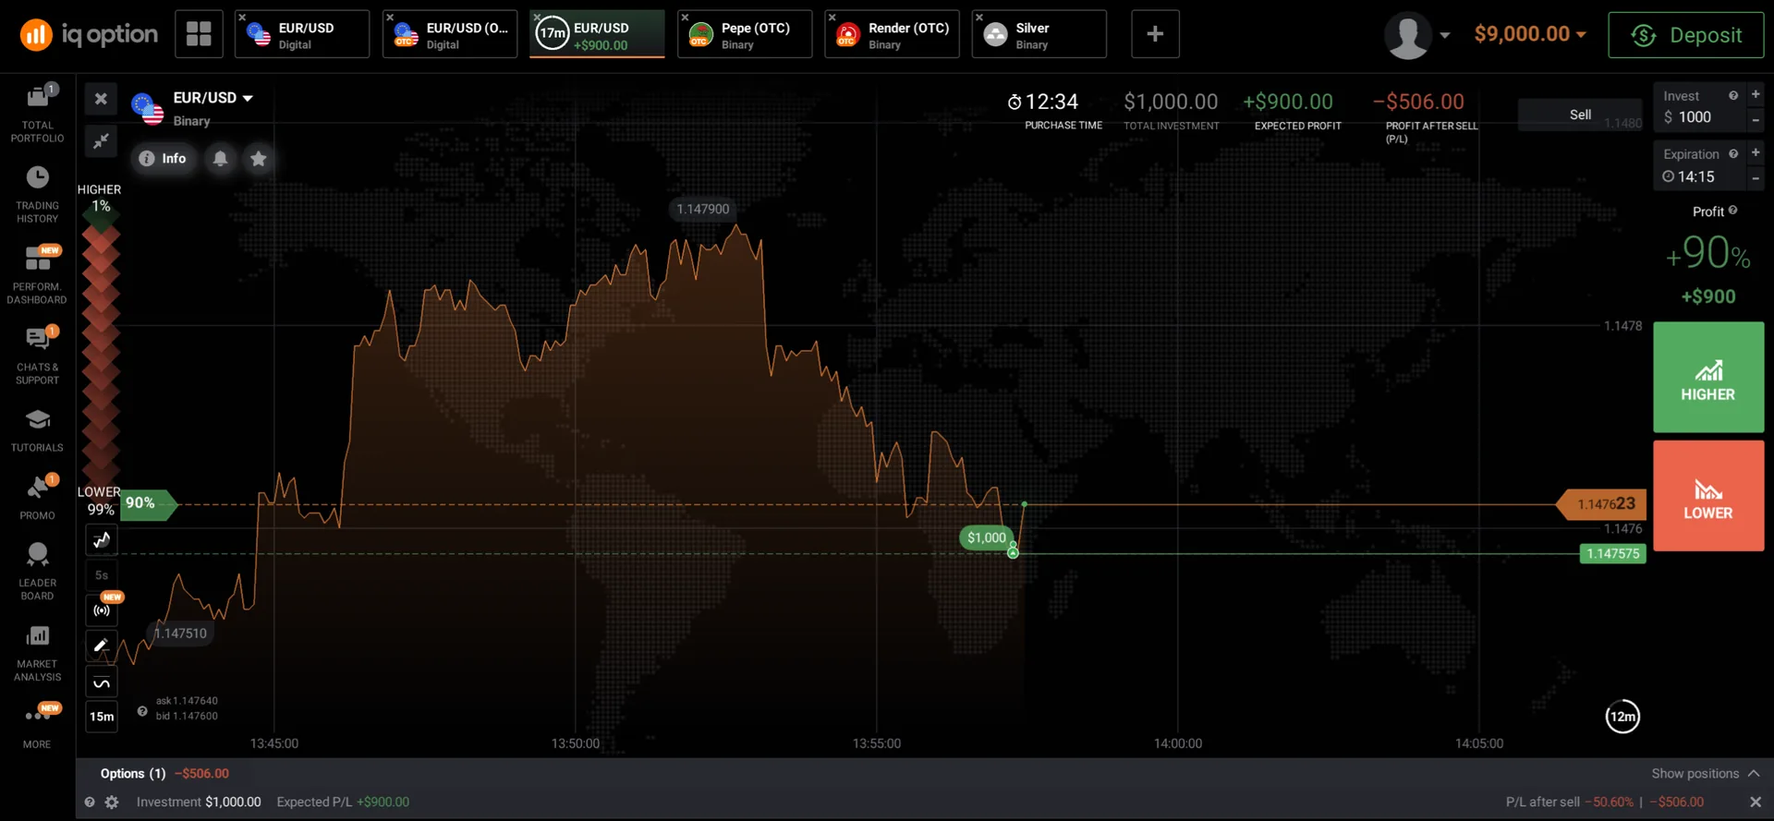Click the current price 1.147623 tag
The width and height of the screenshot is (1774, 821).
[1603, 504]
